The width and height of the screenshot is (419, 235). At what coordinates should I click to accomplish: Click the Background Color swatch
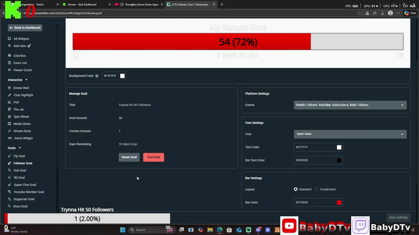point(122,76)
